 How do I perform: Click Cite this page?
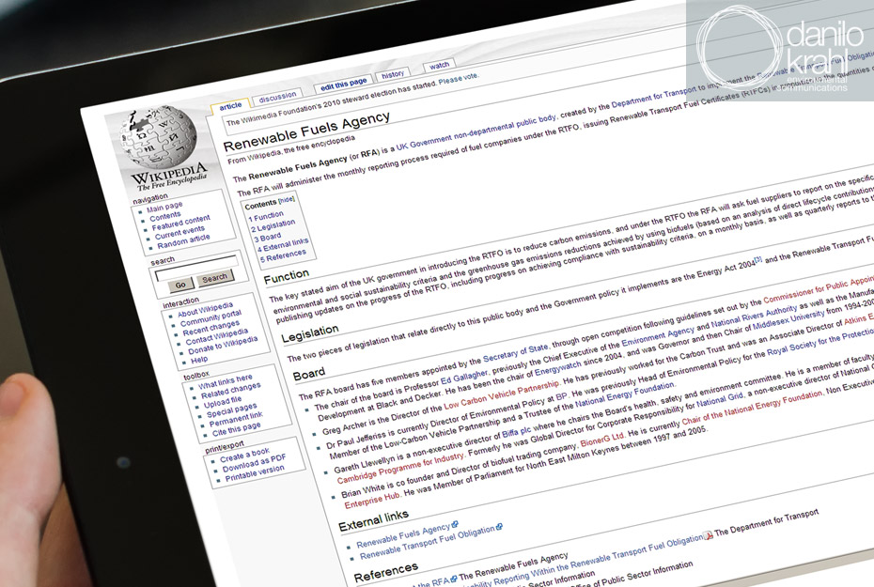click(236, 429)
